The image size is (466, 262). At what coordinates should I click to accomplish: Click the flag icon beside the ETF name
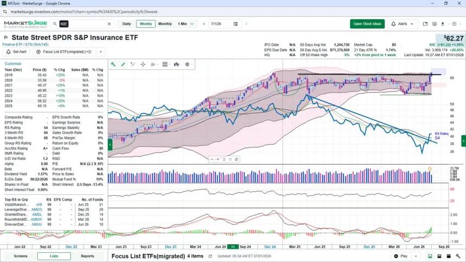(5, 37)
